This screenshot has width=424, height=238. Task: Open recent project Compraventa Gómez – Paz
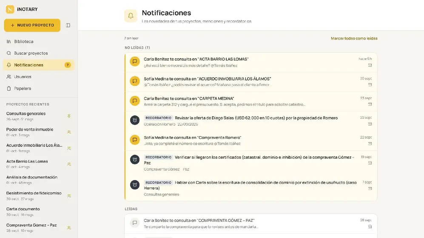[x=35, y=227]
